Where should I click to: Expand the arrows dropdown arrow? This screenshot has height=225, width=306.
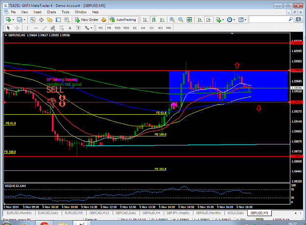click(92, 28)
